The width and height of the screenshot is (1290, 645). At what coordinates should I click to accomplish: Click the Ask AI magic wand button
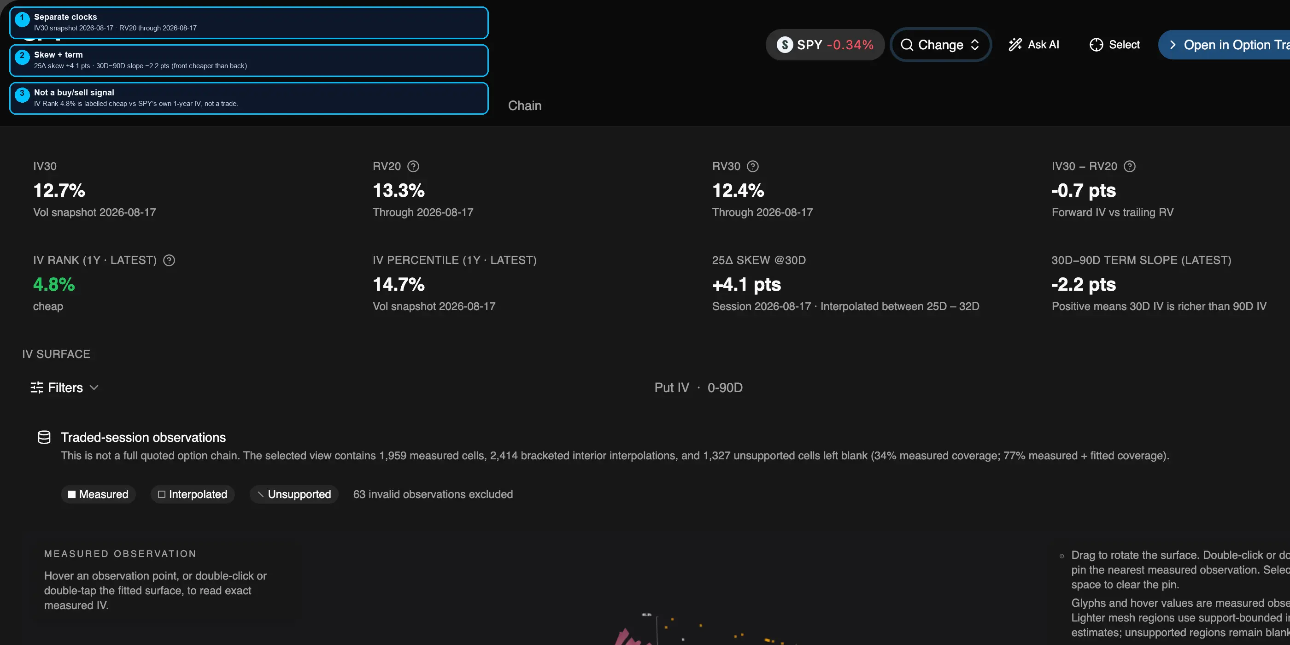[x=1033, y=45]
